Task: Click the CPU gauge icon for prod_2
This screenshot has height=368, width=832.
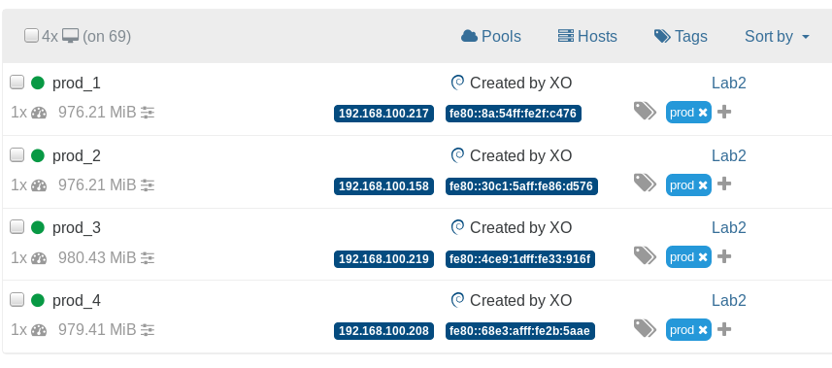Action: (39, 185)
